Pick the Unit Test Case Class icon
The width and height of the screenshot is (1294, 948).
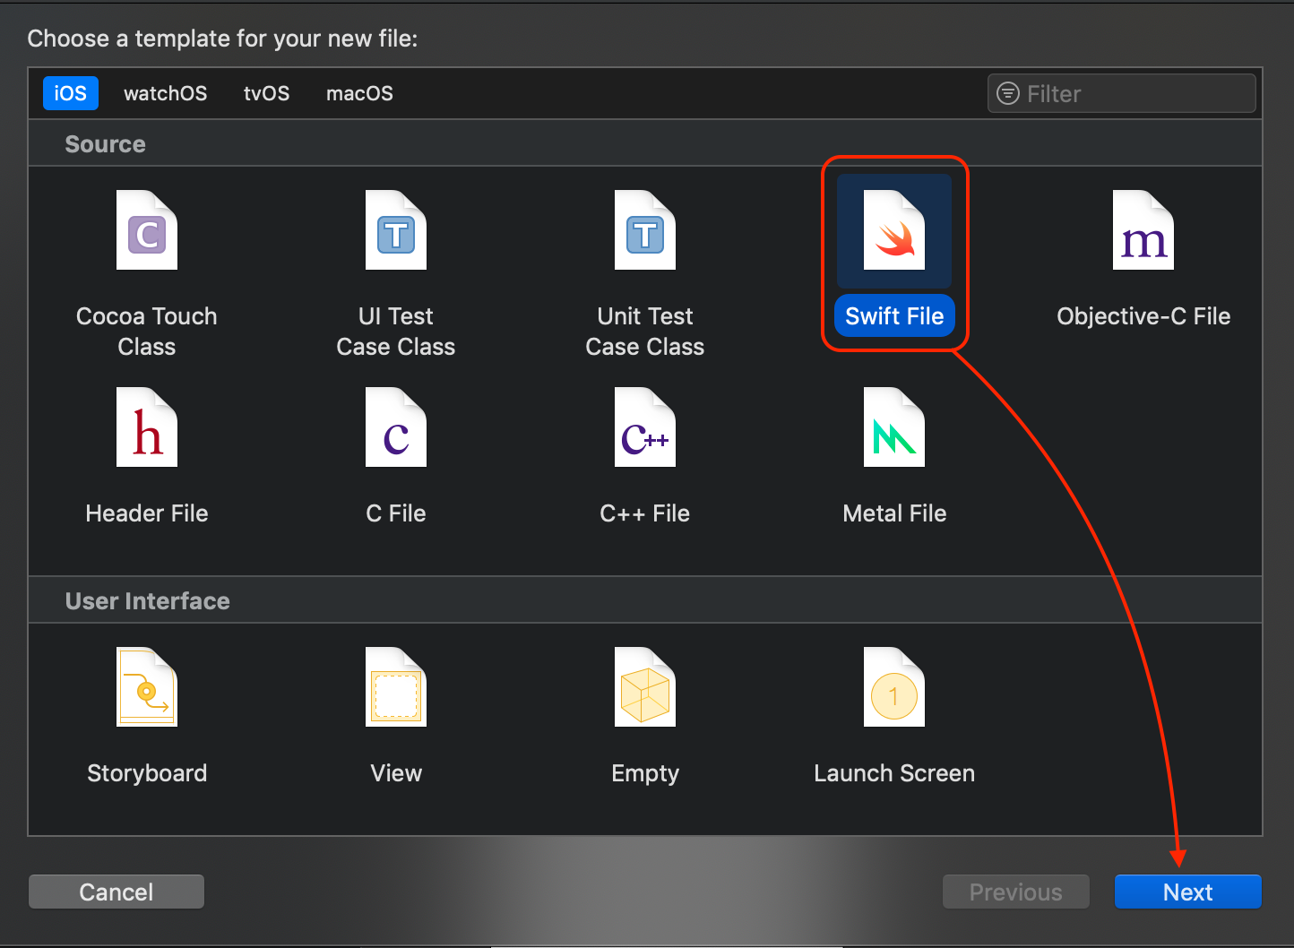pos(645,230)
